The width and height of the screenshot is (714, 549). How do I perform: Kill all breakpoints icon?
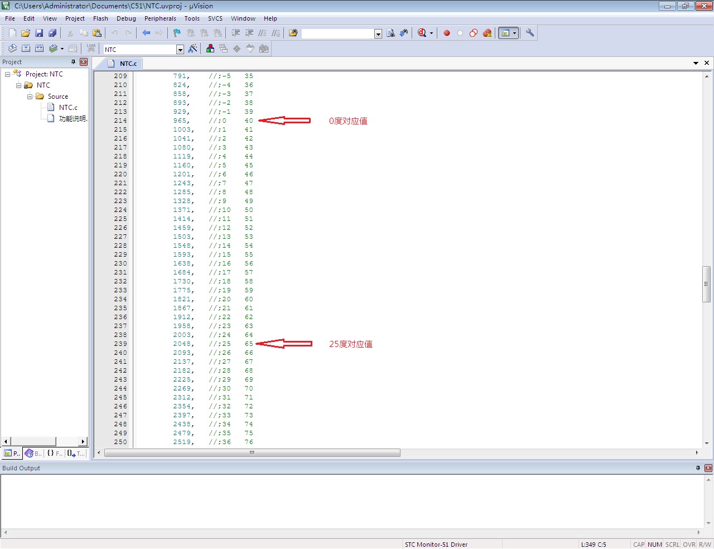pyautogui.click(x=487, y=33)
